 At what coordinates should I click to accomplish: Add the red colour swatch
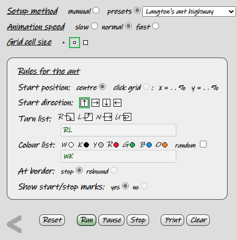pos(116,145)
